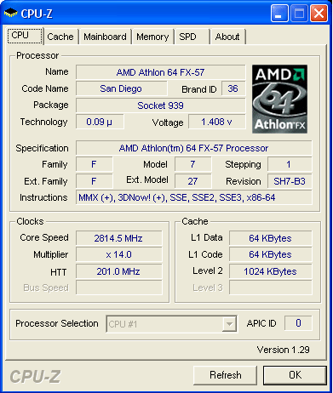Click the AMD Athlon 64 FX logo
This screenshot has width=333, height=393.
pyautogui.click(x=279, y=99)
